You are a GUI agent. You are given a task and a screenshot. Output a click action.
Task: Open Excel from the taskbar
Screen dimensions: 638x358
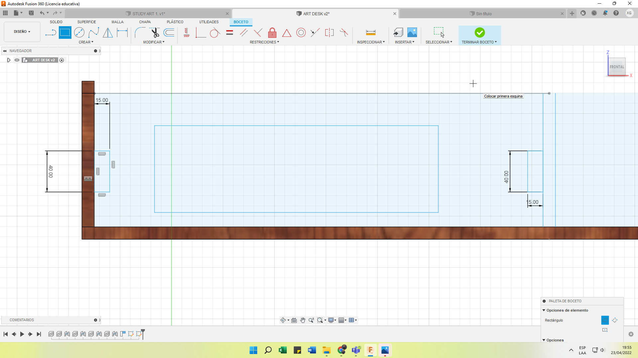pos(283,350)
